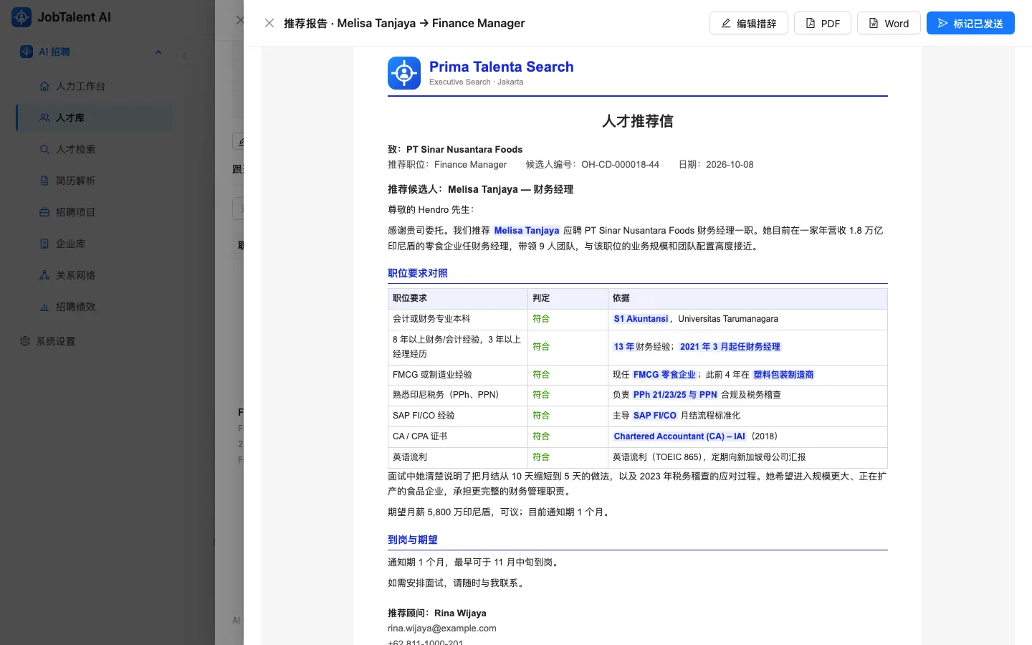Open 系统设置 in the sidebar
Image resolution: width=1032 pixels, height=645 pixels.
click(55, 341)
